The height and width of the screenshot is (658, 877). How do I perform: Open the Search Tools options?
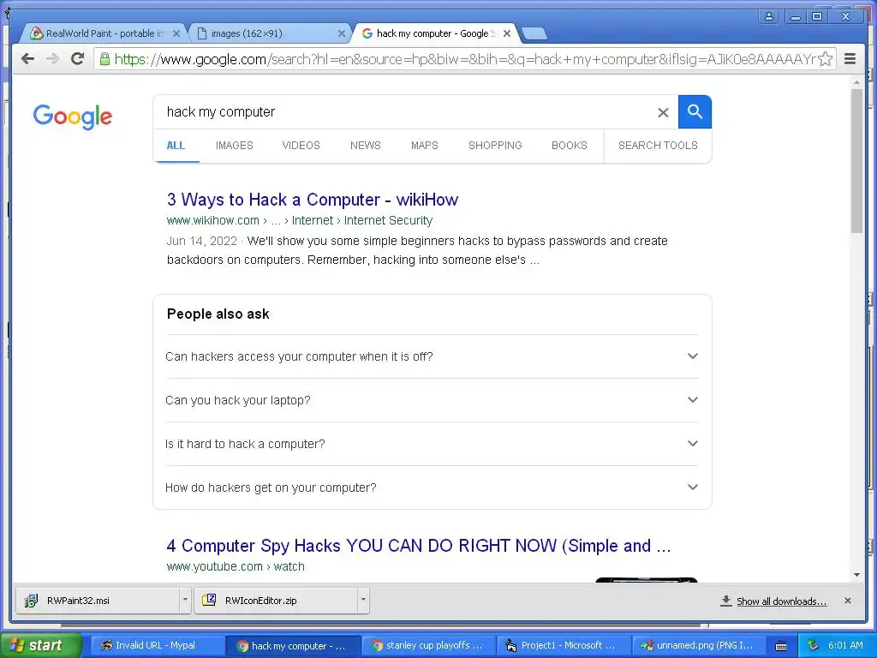coord(658,146)
